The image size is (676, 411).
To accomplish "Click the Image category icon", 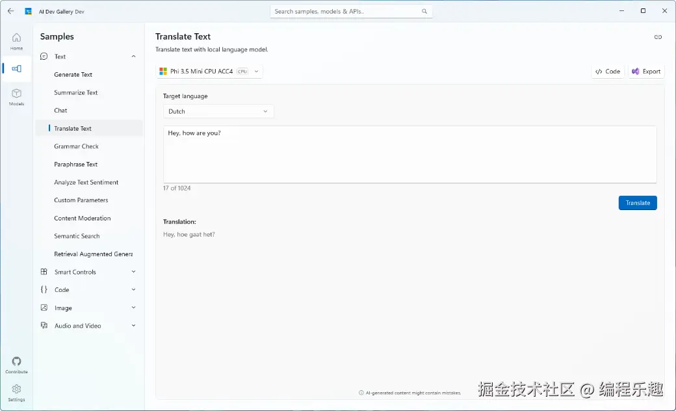I will 44,308.
